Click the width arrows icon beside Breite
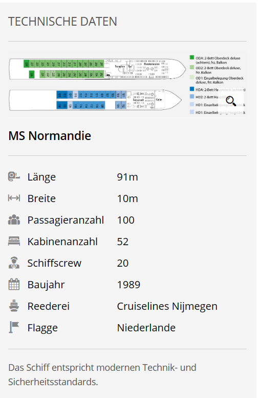This screenshot has height=398, width=258. point(14,198)
